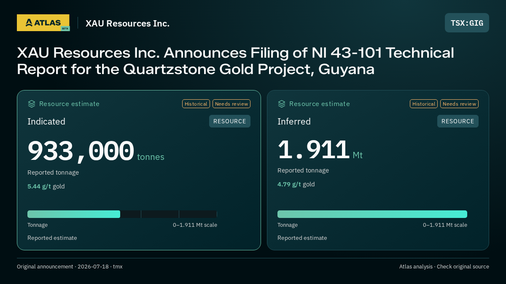Click the "Indicated" category title
Image resolution: width=506 pixels, height=284 pixels.
click(46, 122)
